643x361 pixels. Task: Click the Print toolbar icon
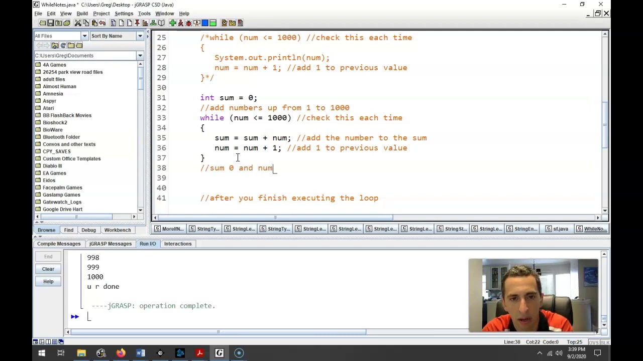66,23
